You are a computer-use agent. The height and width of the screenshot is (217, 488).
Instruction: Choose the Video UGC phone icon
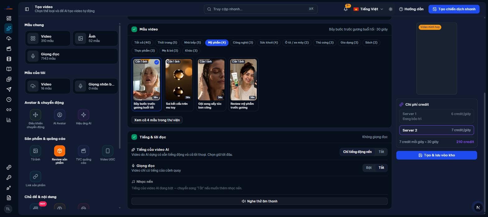pyautogui.click(x=108, y=151)
